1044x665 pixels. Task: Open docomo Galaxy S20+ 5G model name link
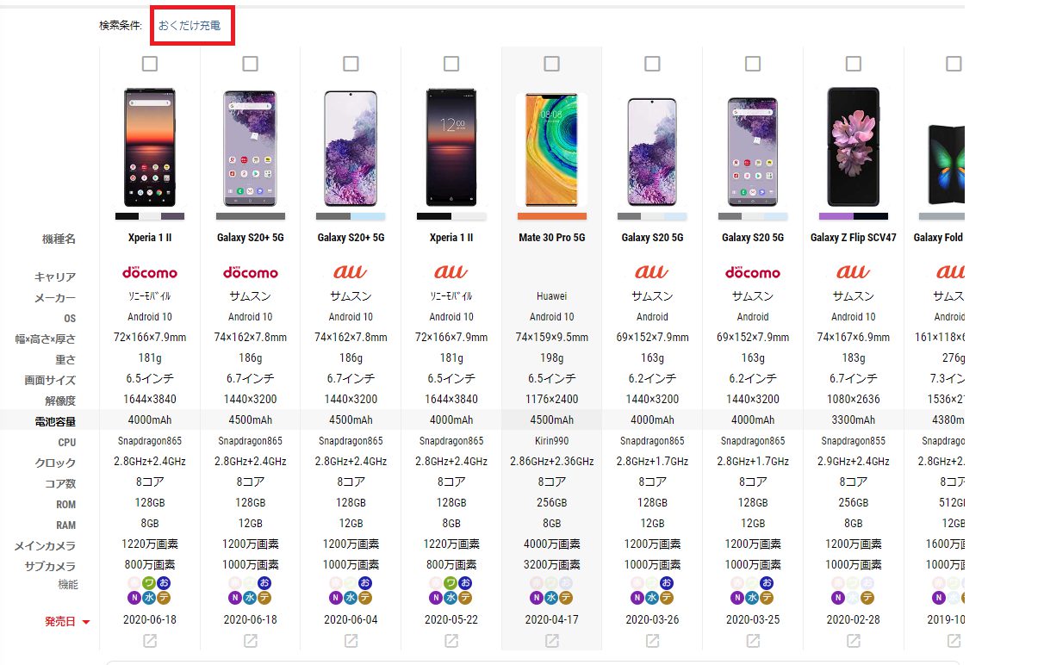click(x=251, y=238)
